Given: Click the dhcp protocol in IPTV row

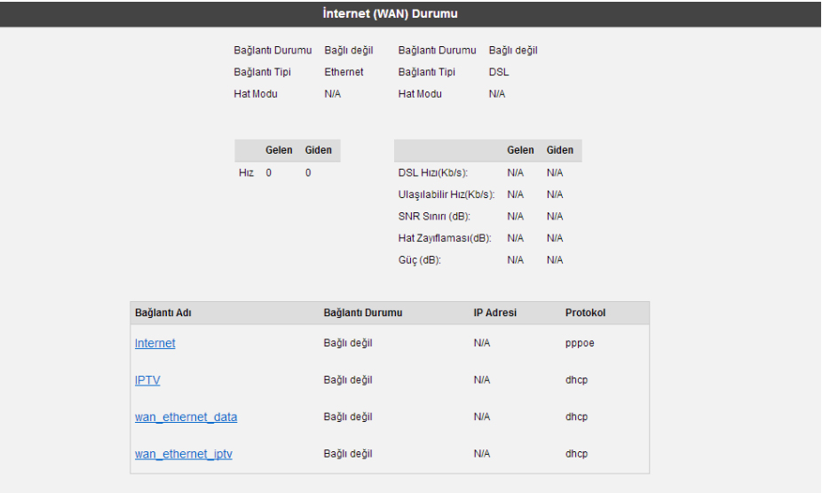Looking at the screenshot, I should coord(576,380).
